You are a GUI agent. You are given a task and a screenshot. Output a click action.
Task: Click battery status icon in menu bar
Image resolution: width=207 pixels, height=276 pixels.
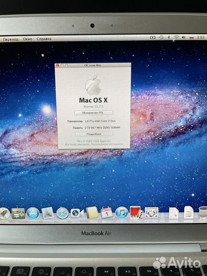(x=153, y=37)
